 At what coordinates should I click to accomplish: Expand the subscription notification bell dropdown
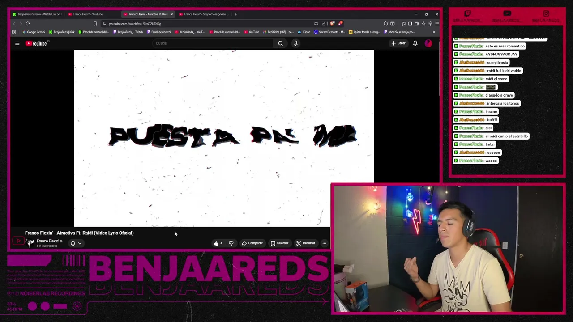[76, 243]
